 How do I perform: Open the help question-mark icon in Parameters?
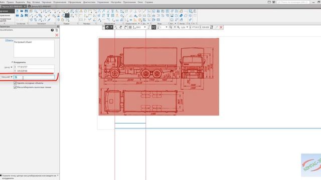[x=52, y=30]
